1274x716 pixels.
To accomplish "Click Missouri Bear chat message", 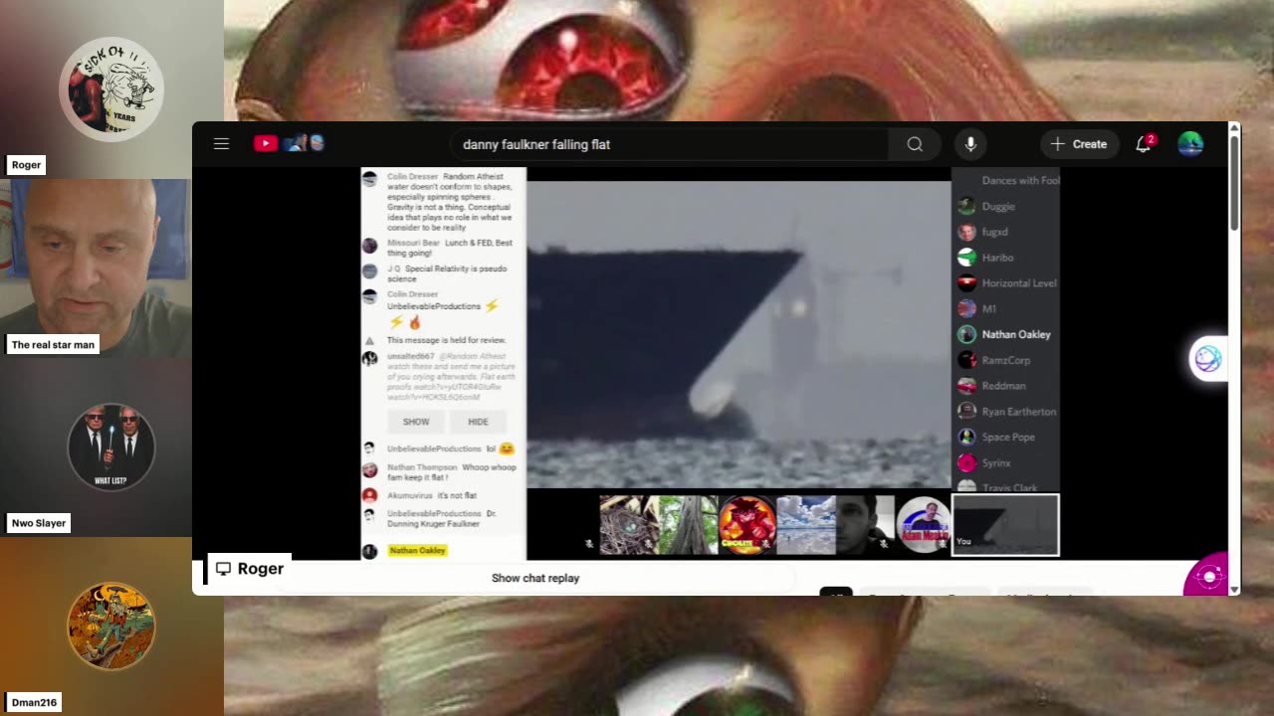I will pos(450,248).
